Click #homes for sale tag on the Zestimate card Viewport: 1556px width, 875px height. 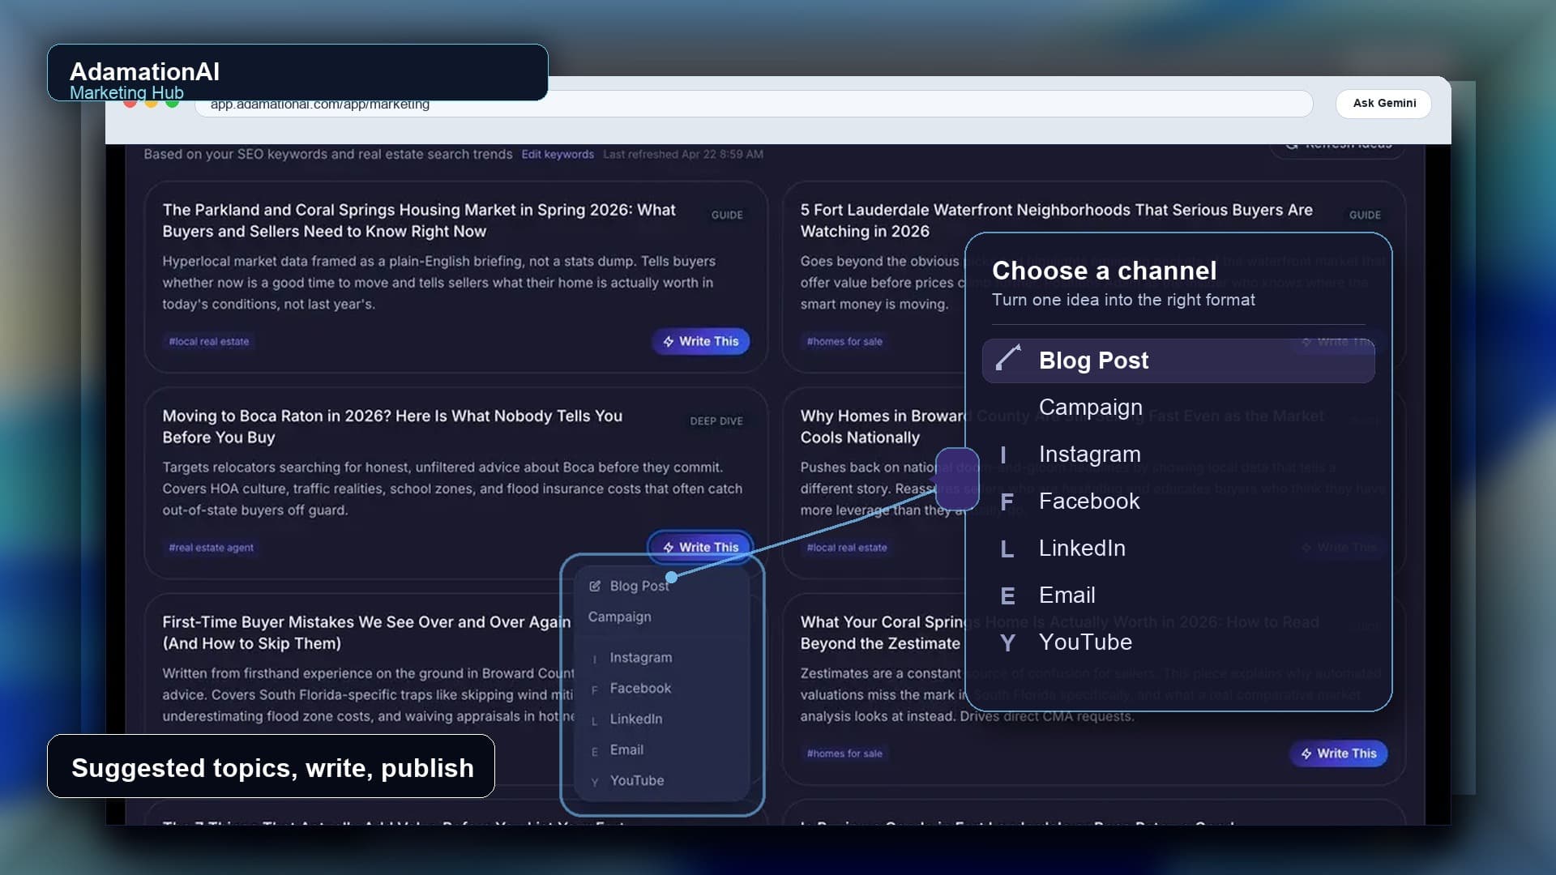click(x=844, y=753)
